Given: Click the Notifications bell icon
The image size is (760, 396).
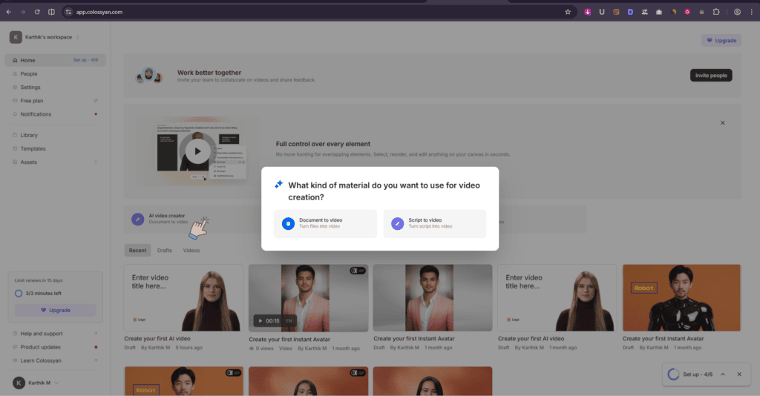Looking at the screenshot, I should tap(15, 114).
